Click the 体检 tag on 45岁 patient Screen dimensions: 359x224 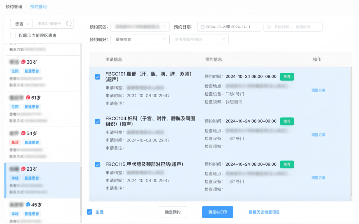[x=15, y=214]
